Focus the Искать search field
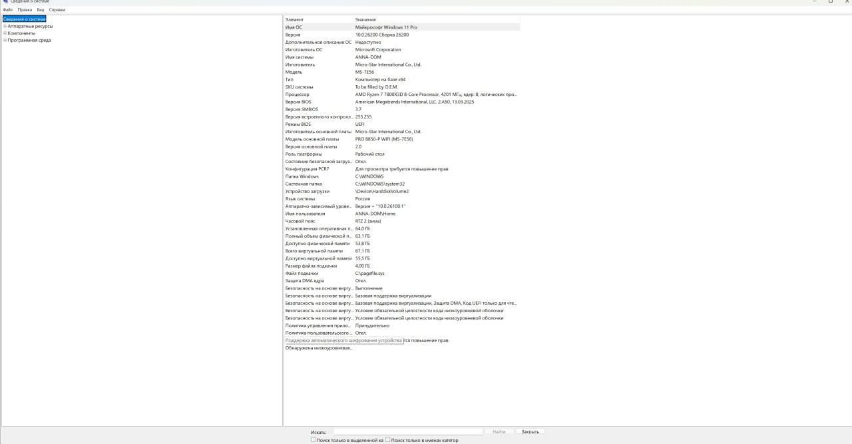 408,432
